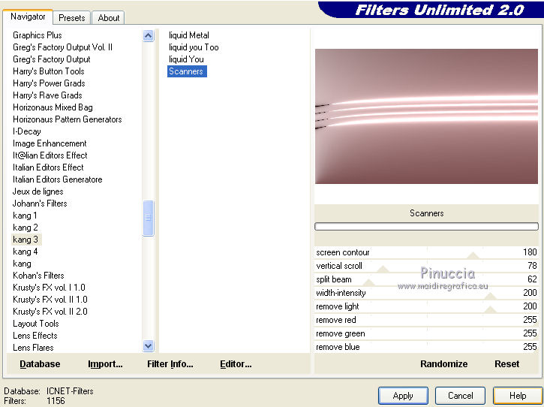Adjust the remove red slider
This screenshot has width=544, height=407.
coord(426,320)
